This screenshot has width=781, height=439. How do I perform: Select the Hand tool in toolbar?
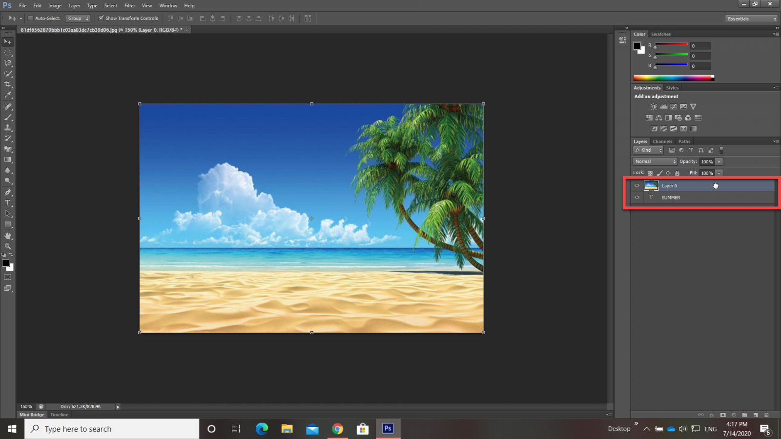click(x=8, y=236)
